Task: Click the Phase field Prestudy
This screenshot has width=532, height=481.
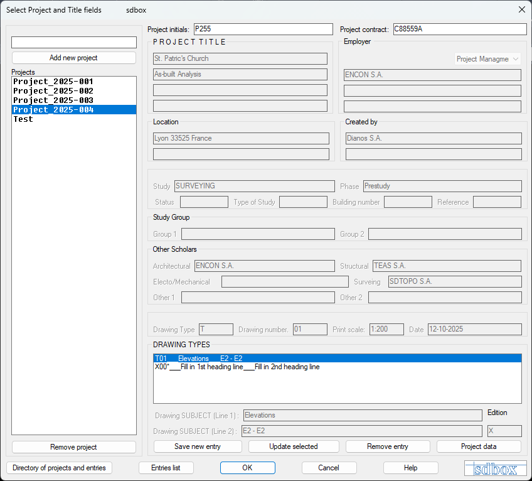Action: (442, 186)
